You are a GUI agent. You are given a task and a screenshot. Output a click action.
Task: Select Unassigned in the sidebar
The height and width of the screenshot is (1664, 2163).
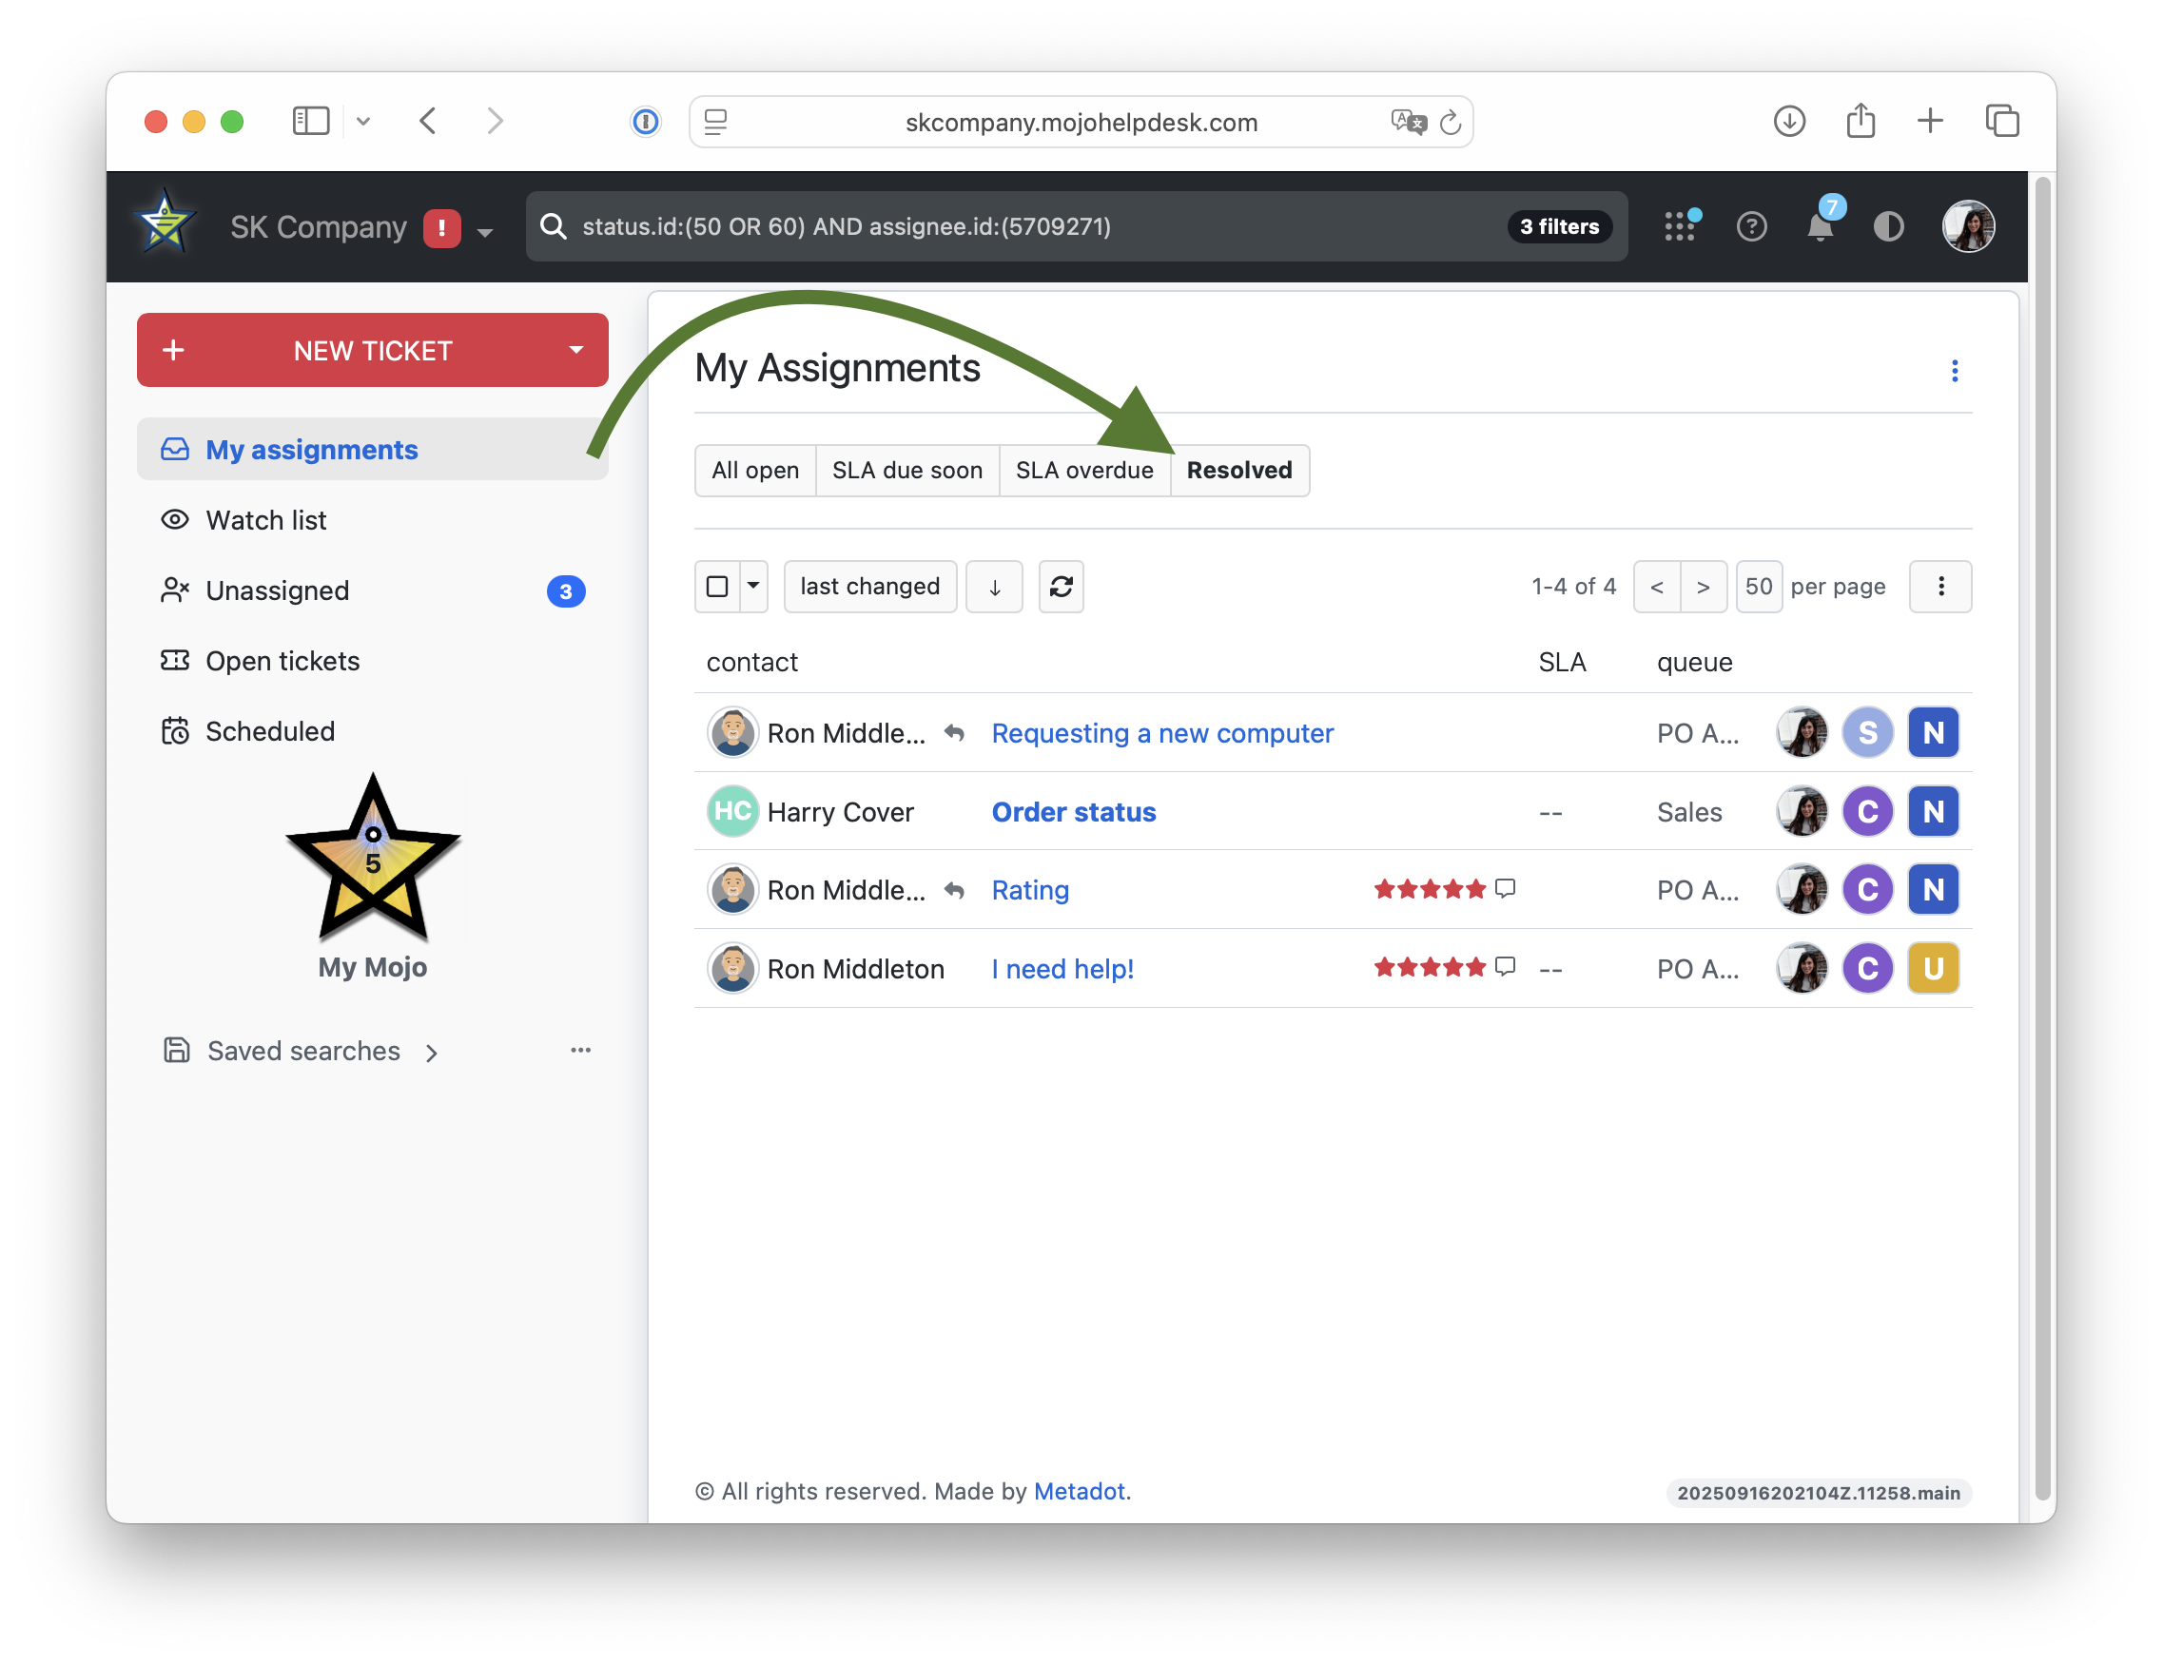[x=278, y=591]
